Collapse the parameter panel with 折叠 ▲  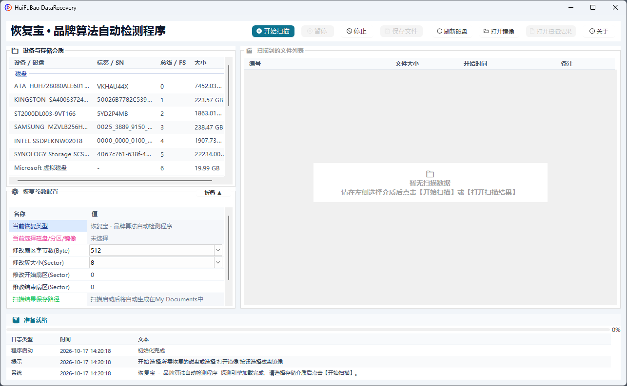click(x=213, y=193)
